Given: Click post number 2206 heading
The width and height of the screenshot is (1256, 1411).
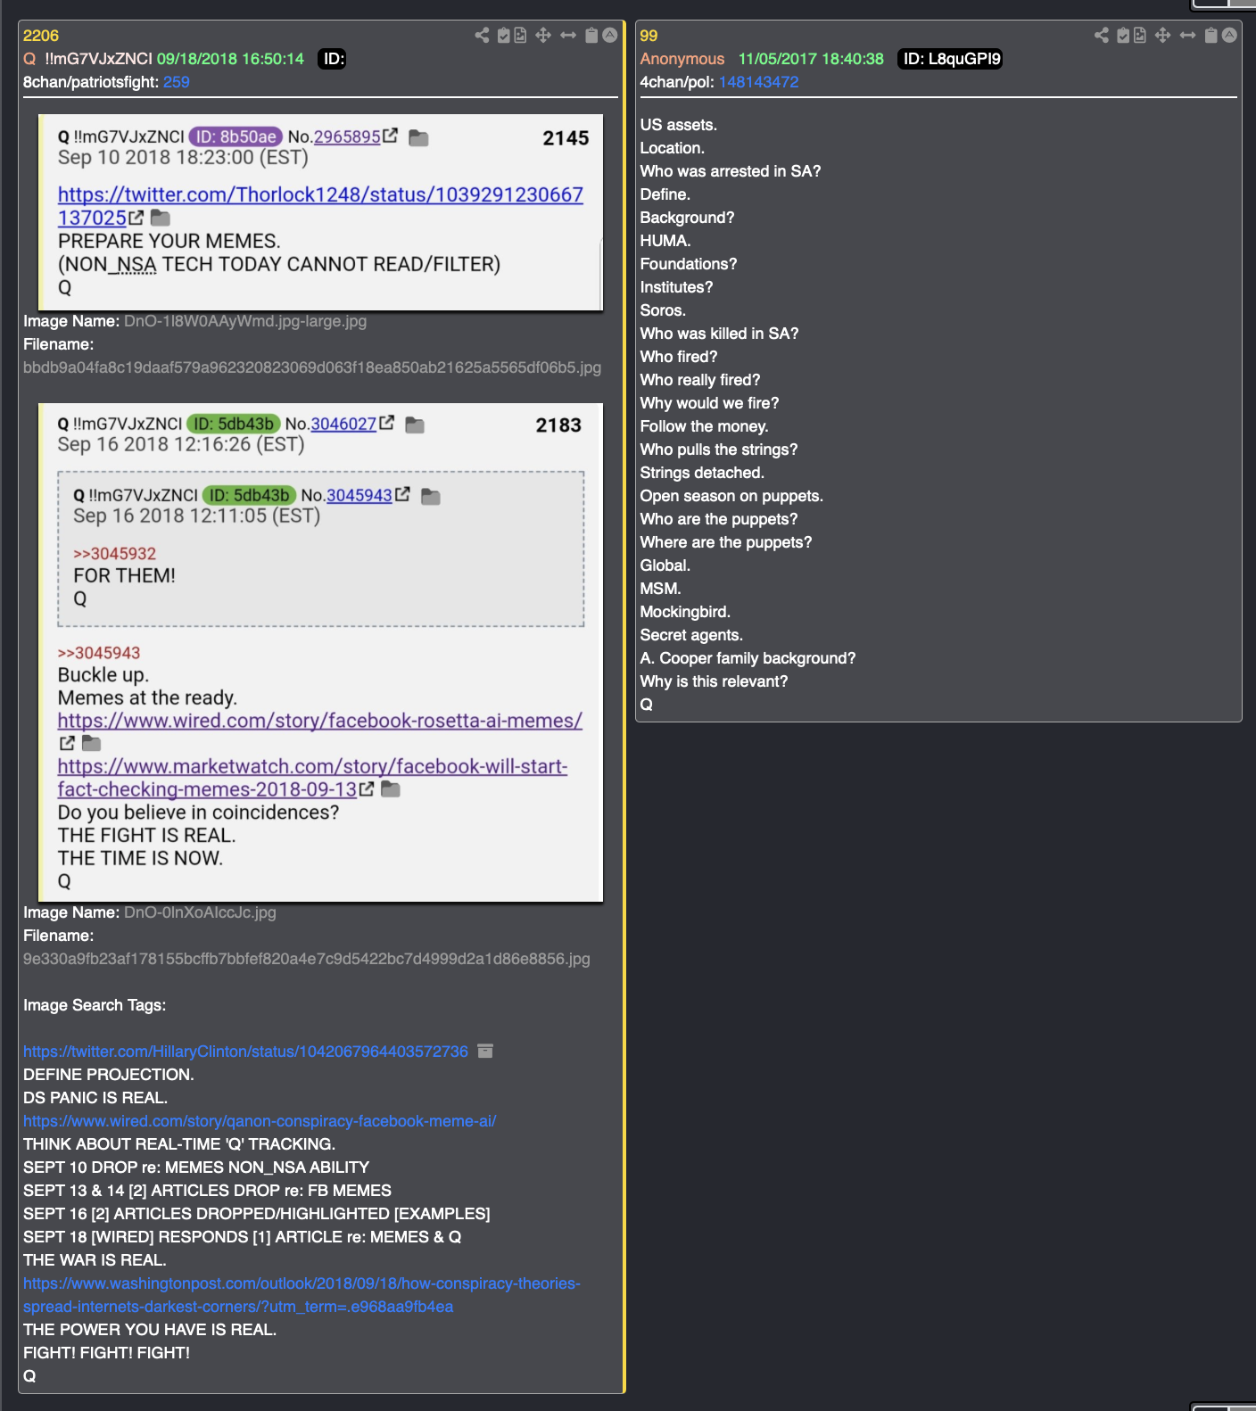Looking at the screenshot, I should tap(41, 36).
